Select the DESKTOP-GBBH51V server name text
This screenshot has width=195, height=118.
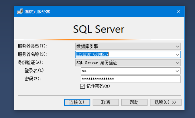pyautogui.click(x=92, y=54)
